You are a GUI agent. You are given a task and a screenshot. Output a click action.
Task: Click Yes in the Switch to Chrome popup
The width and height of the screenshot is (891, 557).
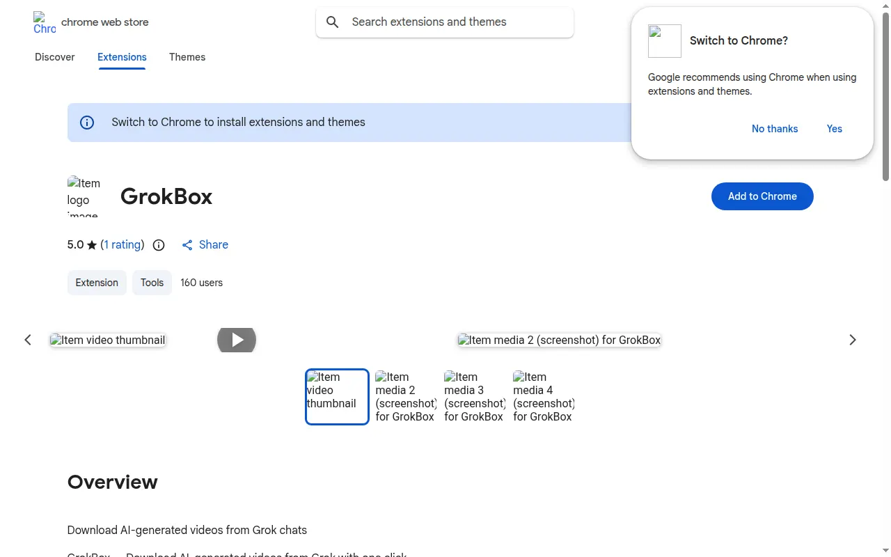(x=835, y=129)
